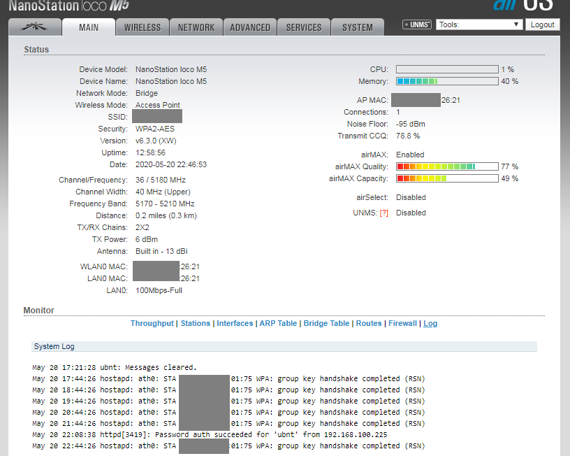Select the airMAX status 'Enabled'
This screenshot has width=570, height=456.
pyautogui.click(x=410, y=155)
